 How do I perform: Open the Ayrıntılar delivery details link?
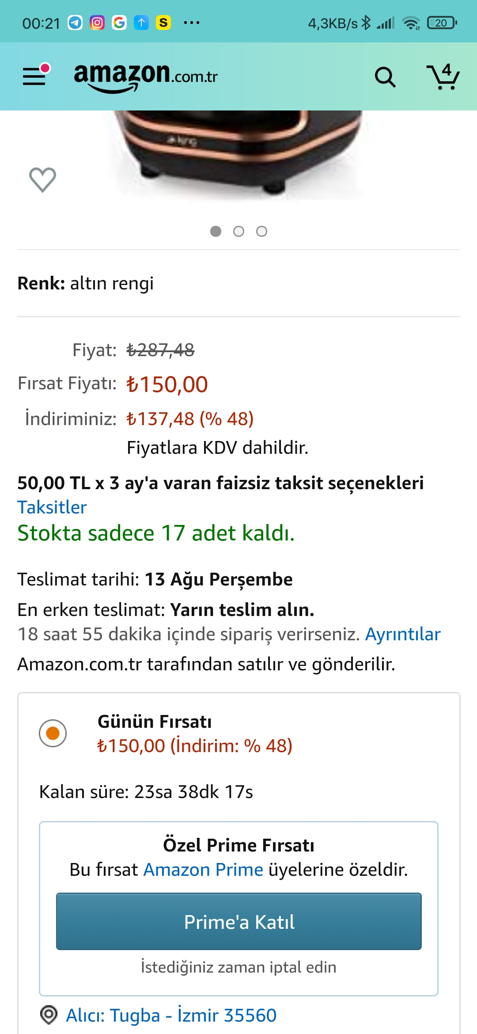pyautogui.click(x=403, y=634)
